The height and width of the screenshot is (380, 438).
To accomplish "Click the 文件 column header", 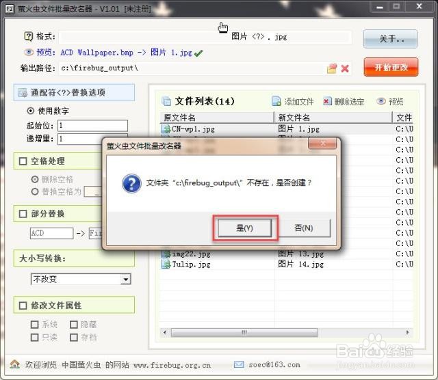I will [x=403, y=118].
